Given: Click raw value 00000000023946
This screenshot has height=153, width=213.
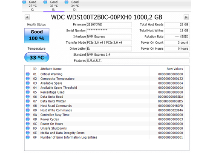Looking at the screenshot, I should (170, 110).
